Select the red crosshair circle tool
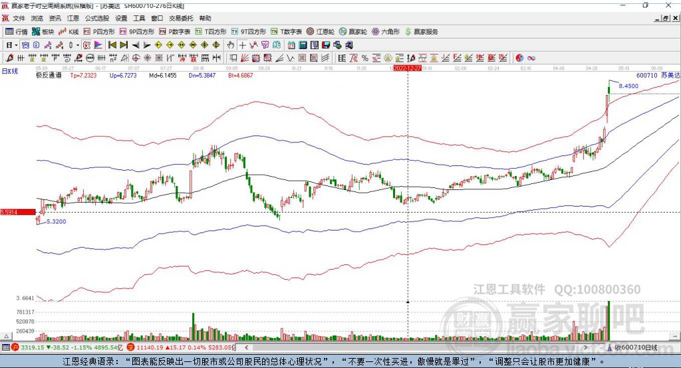This screenshot has width=681, height=368. (x=136, y=58)
